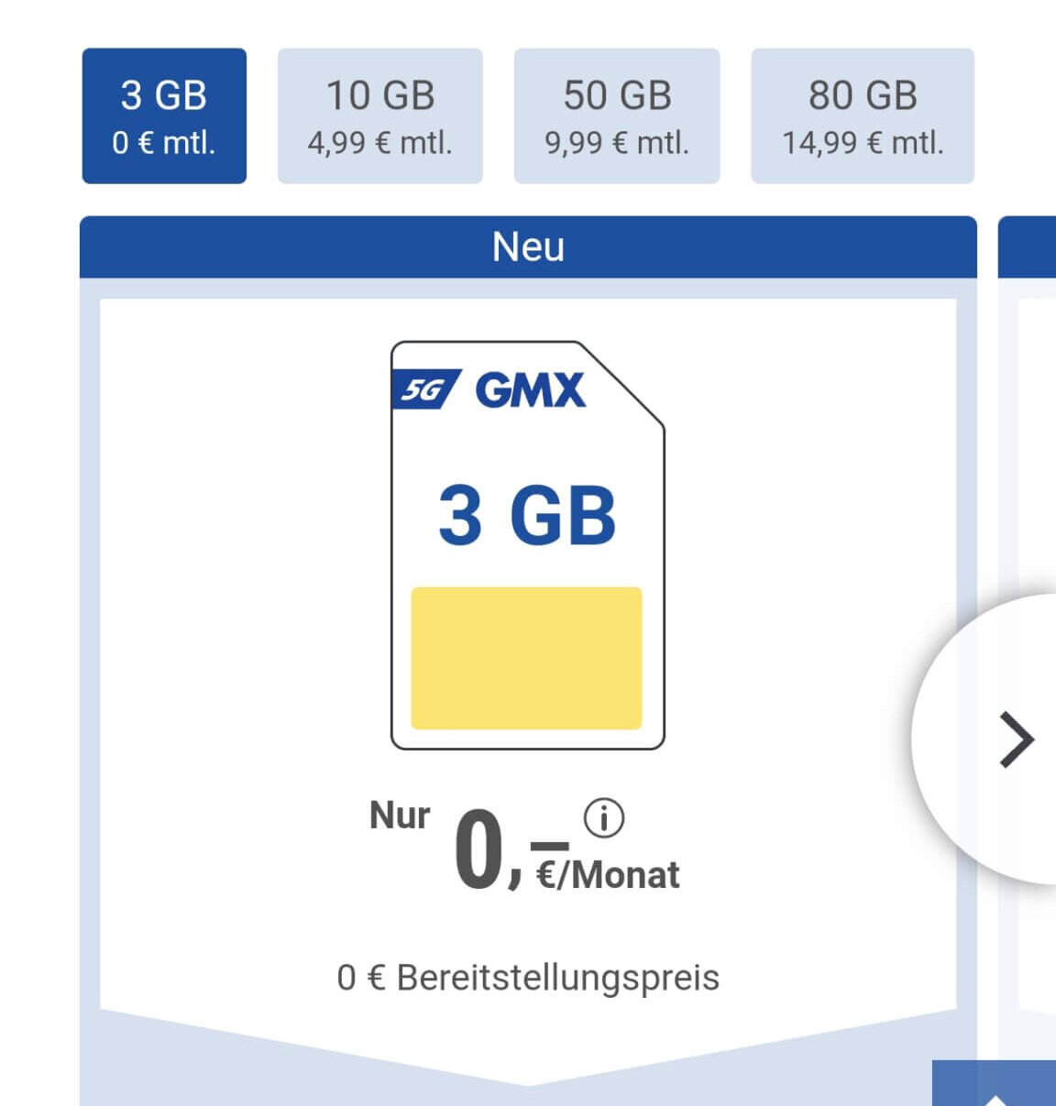
Task: Tap the scroll-to-top arrow button
Action: pos(995,1090)
